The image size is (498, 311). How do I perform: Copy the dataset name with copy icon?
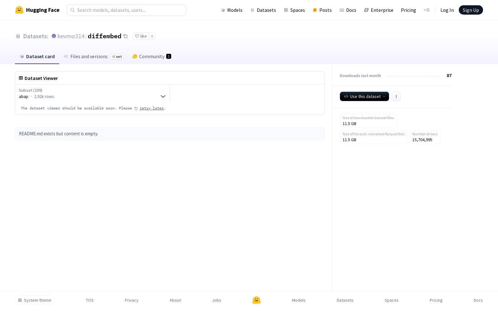pyautogui.click(x=125, y=36)
